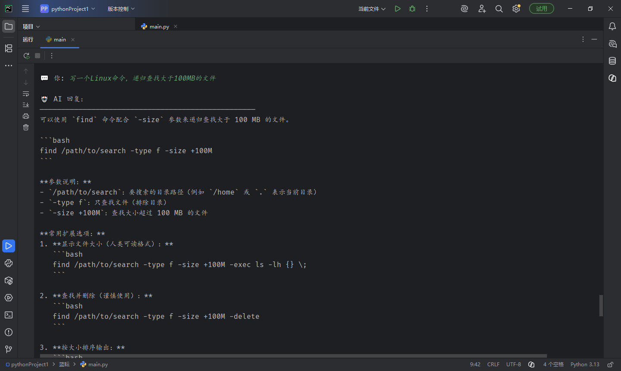621x371 pixels.
Task: Open Search Everywhere magnifier
Action: pos(499,9)
